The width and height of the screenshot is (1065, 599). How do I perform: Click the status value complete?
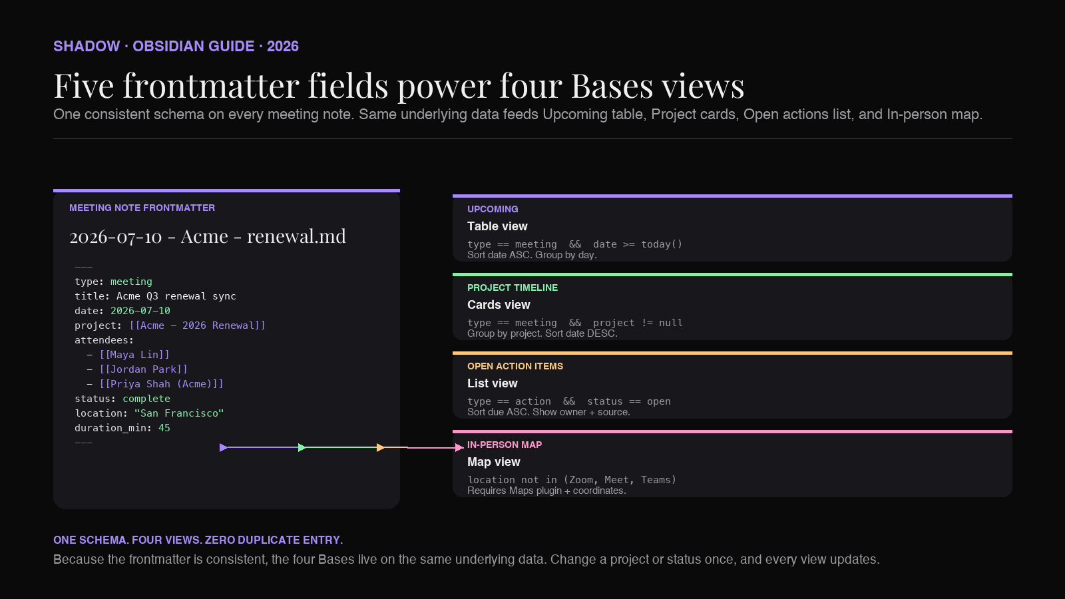[146, 399]
